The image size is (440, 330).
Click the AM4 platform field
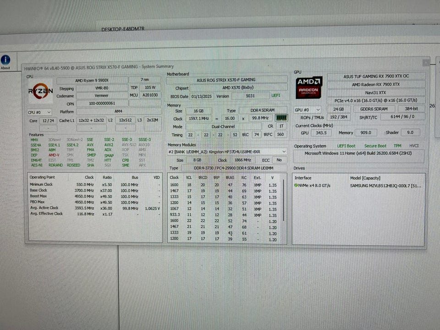119,111
